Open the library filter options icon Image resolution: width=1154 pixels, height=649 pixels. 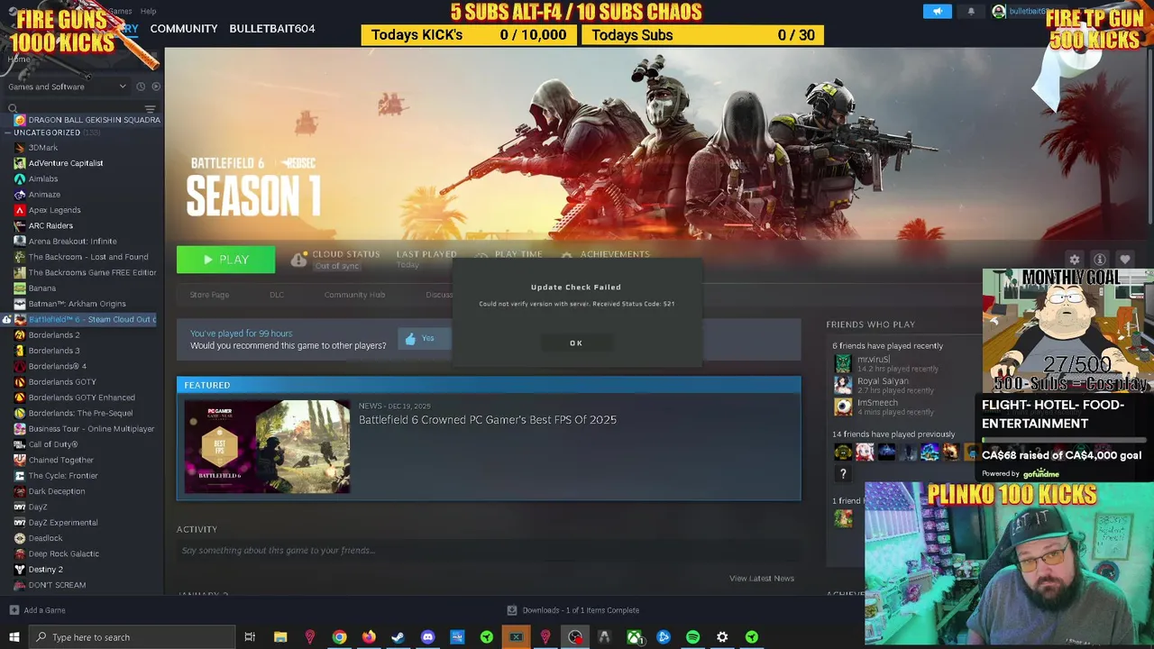point(150,109)
